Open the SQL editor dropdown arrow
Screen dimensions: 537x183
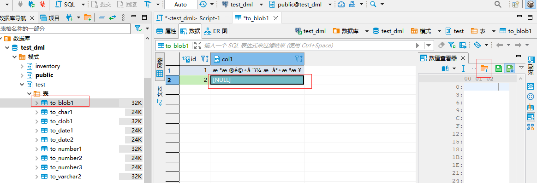point(83,5)
